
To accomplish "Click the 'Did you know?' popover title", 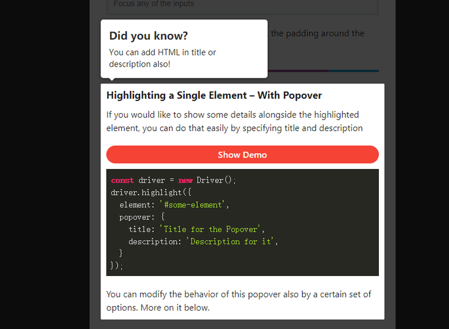I will (x=148, y=36).
